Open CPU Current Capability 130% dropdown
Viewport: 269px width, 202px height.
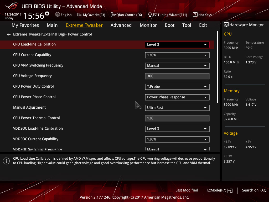pos(177,55)
